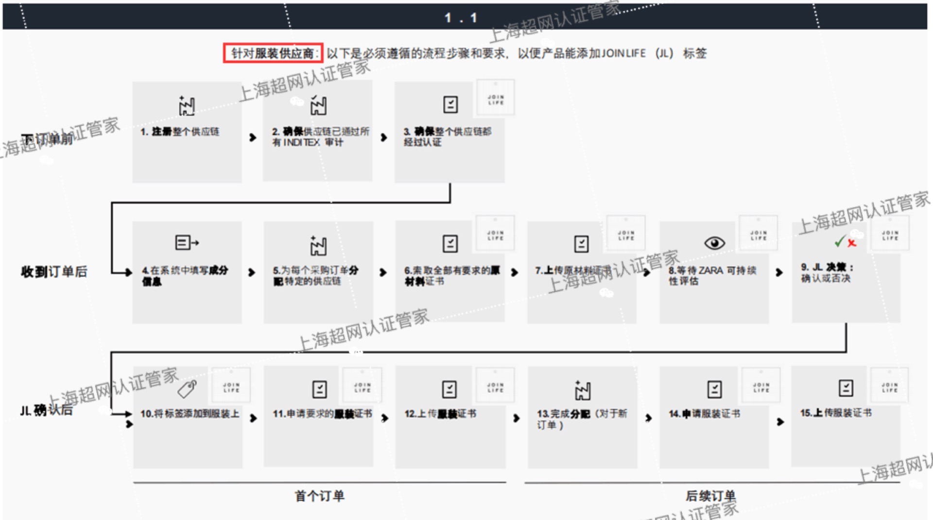Click the '6. 索取全部有要求的原材料证书' text
The width and height of the screenshot is (933, 520).
[452, 276]
